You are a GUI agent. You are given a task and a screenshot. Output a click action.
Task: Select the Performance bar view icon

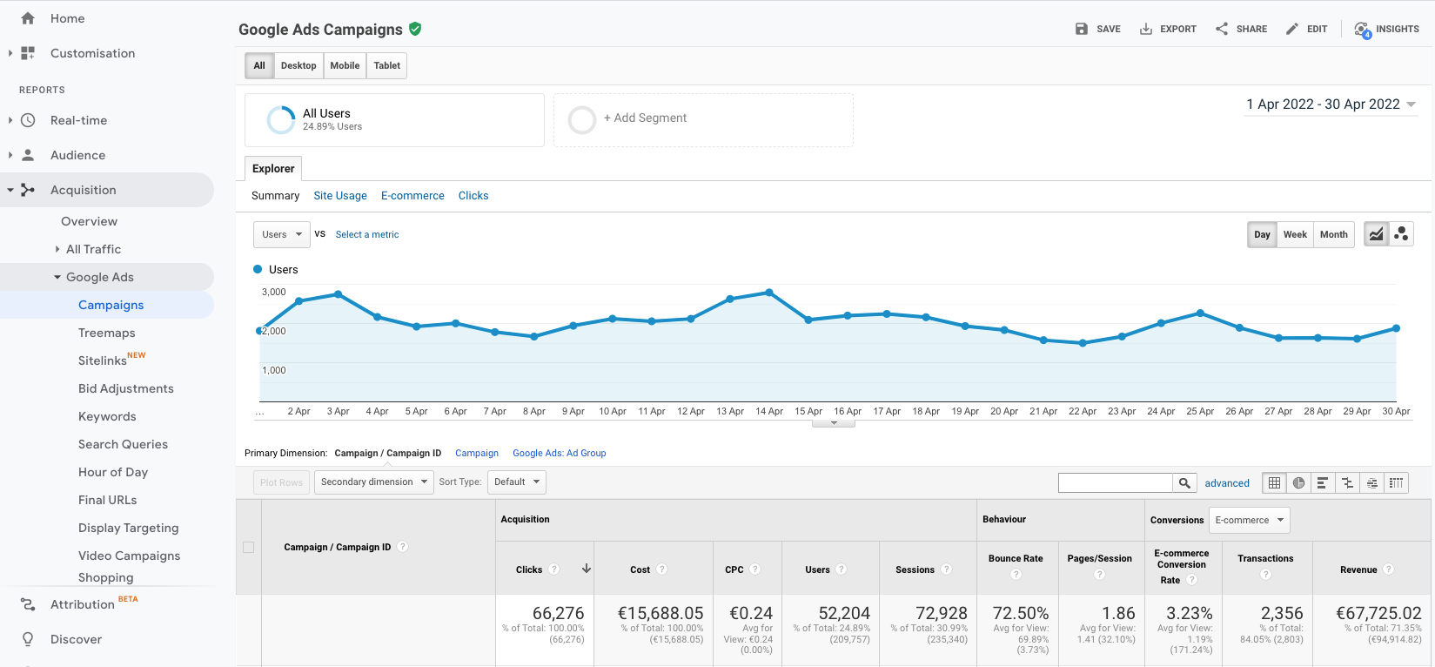click(x=1323, y=483)
